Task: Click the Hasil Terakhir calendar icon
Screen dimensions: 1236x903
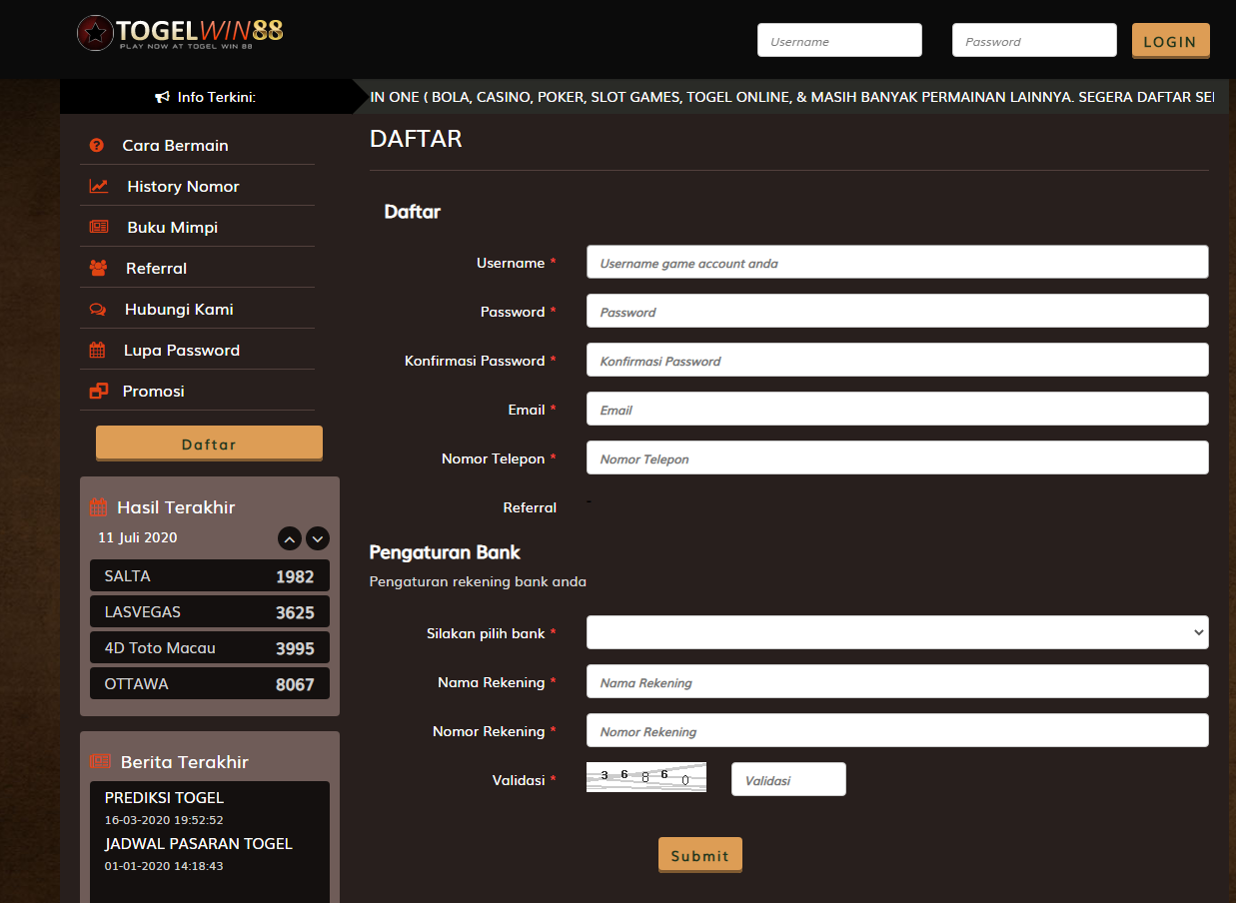Action: pyautogui.click(x=98, y=506)
